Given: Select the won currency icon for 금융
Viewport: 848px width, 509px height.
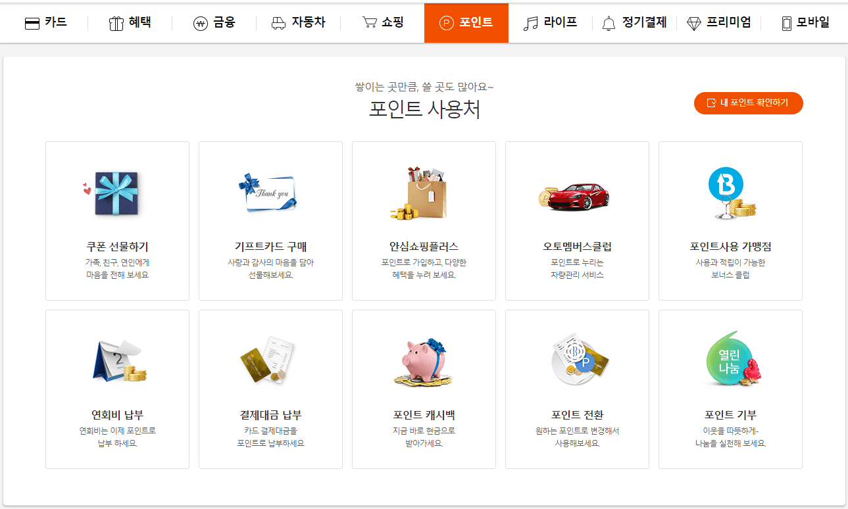Looking at the screenshot, I should click(199, 22).
